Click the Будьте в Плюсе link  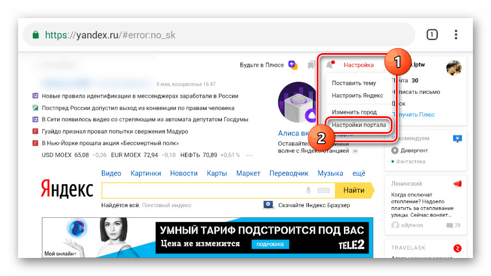(262, 65)
